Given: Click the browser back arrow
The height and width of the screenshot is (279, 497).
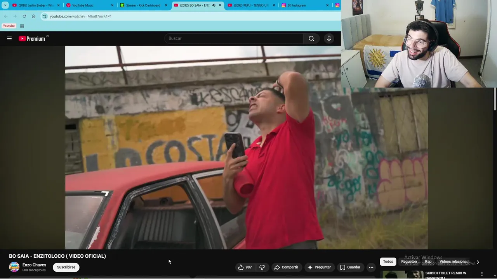Looking at the screenshot, I should tap(5, 16).
